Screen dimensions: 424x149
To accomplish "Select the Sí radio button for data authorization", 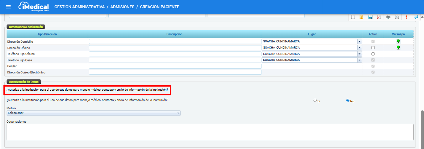I will pyautogui.click(x=315, y=101).
